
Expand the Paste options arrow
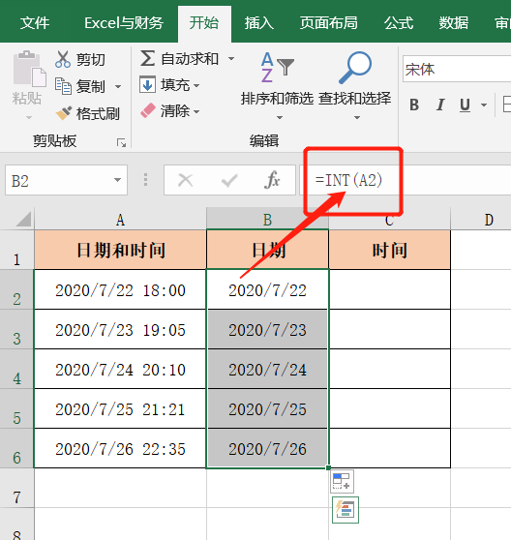(x=29, y=118)
